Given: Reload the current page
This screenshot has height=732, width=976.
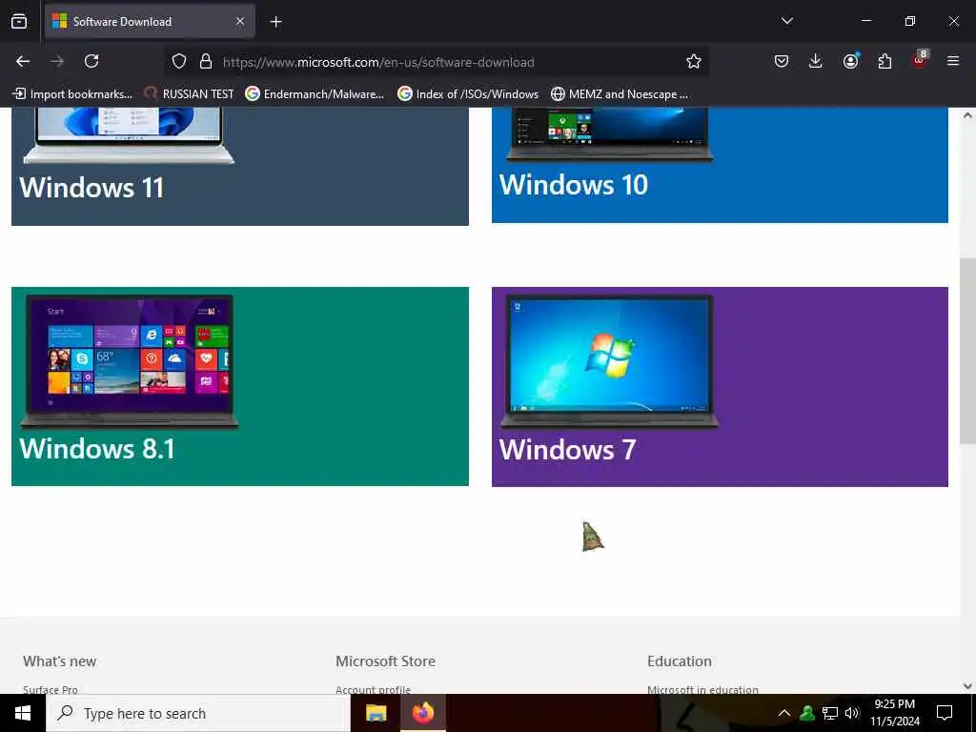Looking at the screenshot, I should tap(91, 61).
